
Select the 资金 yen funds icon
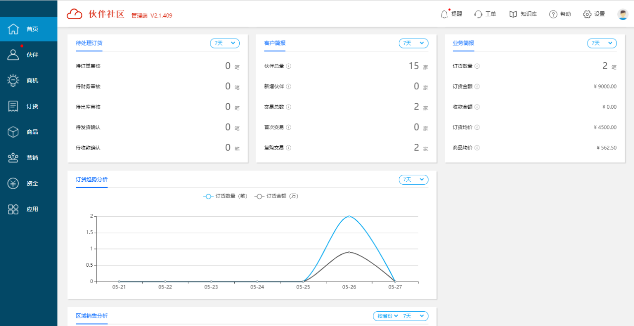point(13,183)
